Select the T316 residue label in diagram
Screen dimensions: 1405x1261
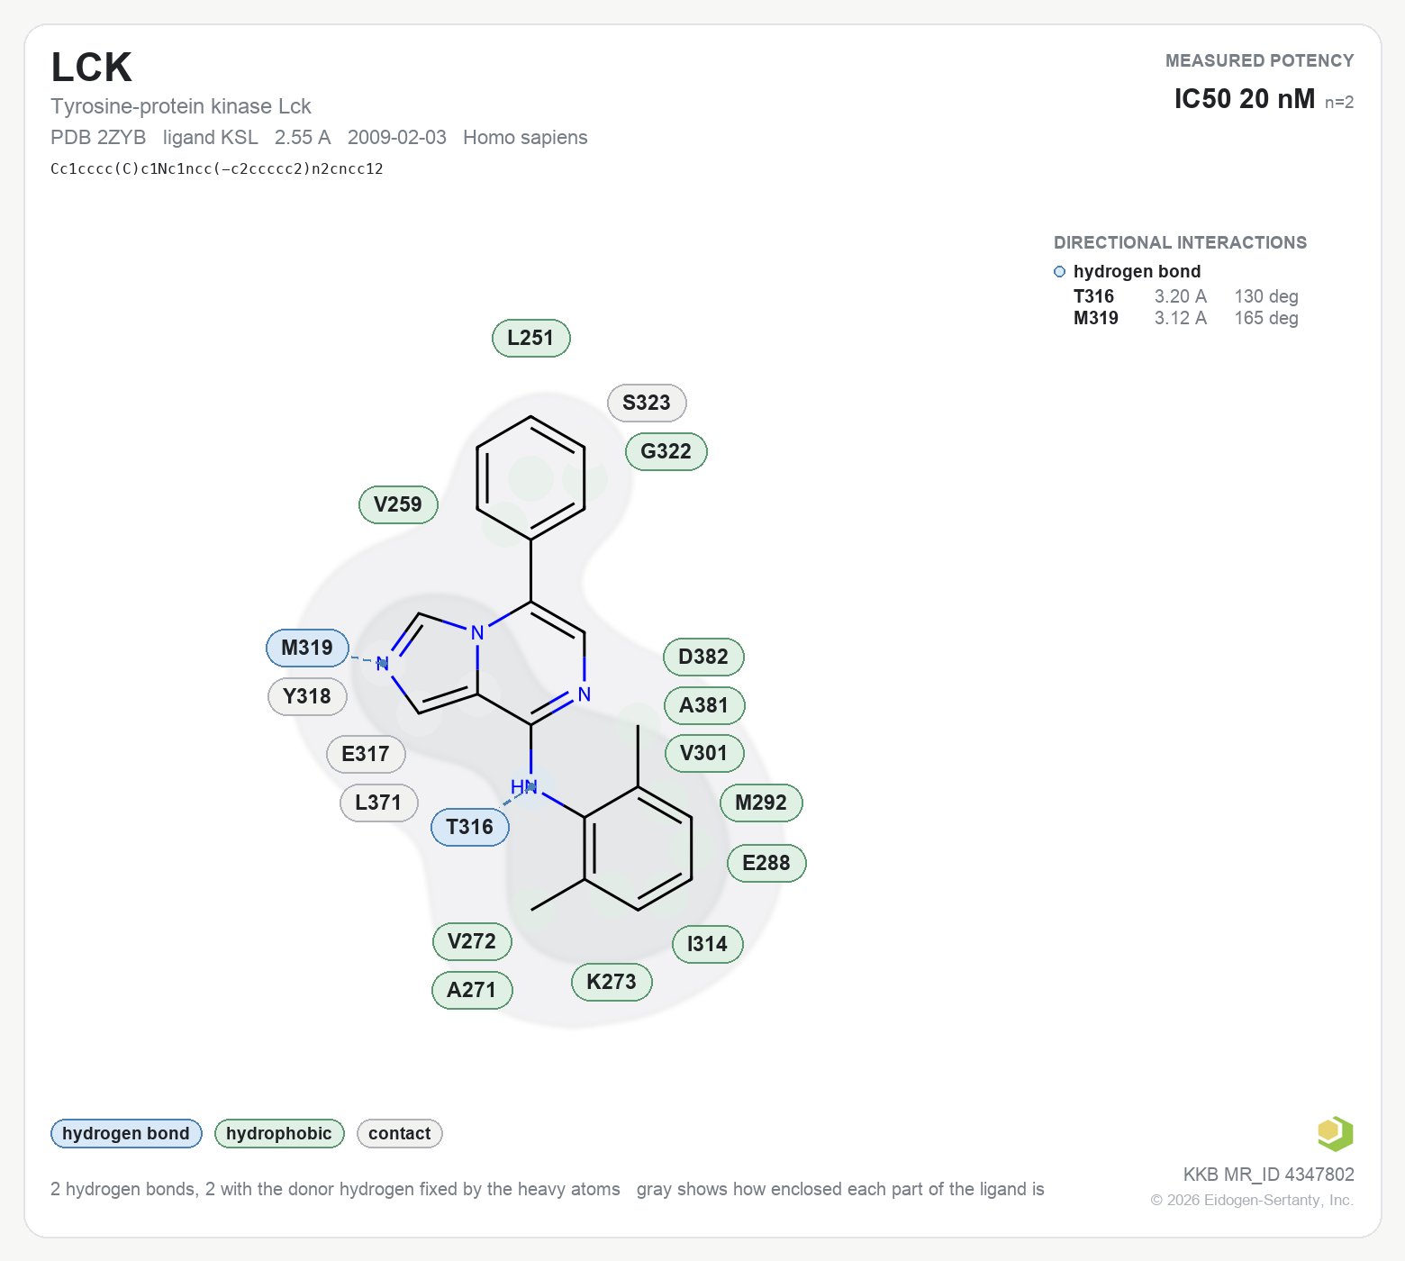pos(470,827)
